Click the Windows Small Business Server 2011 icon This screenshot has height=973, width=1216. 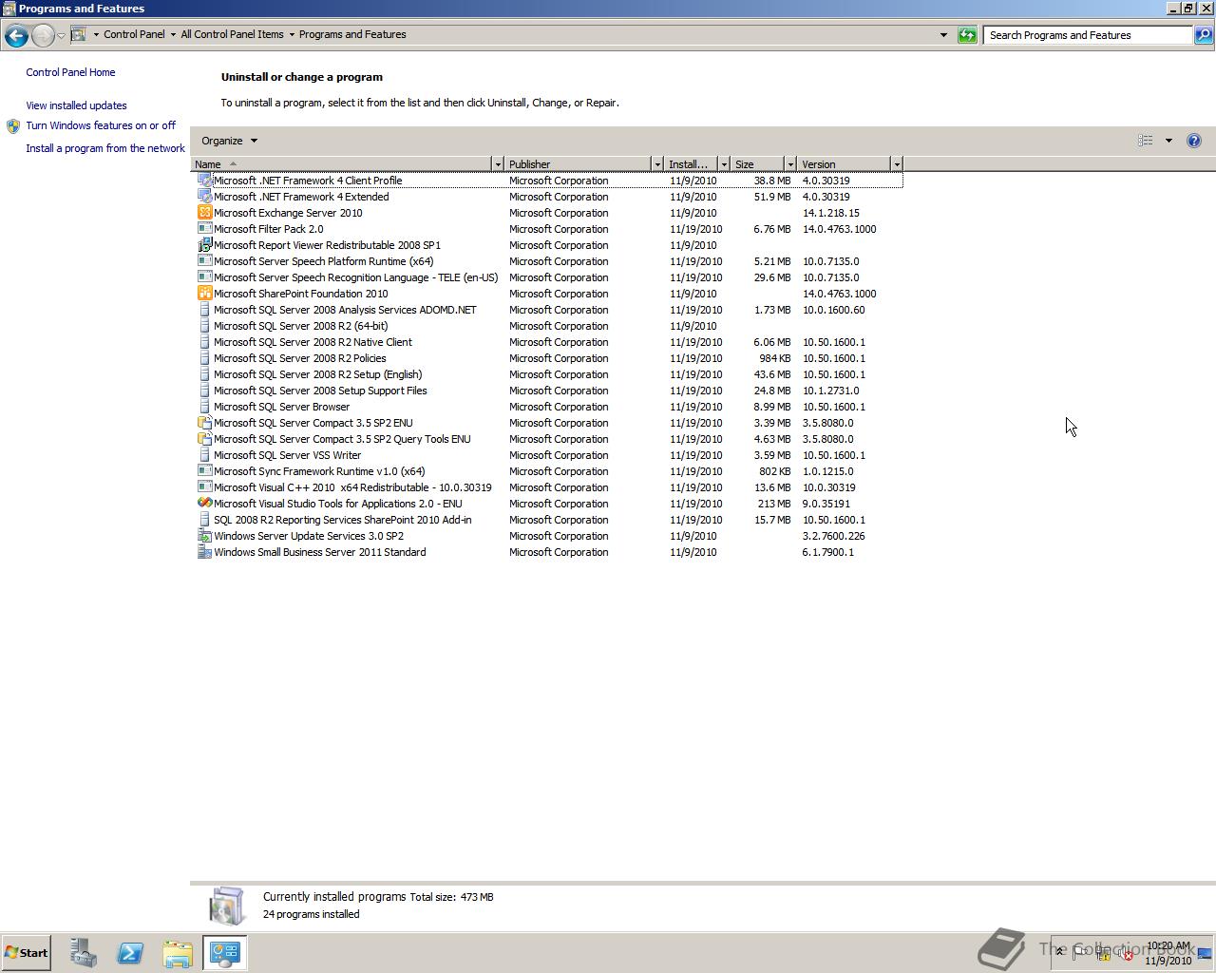click(204, 552)
